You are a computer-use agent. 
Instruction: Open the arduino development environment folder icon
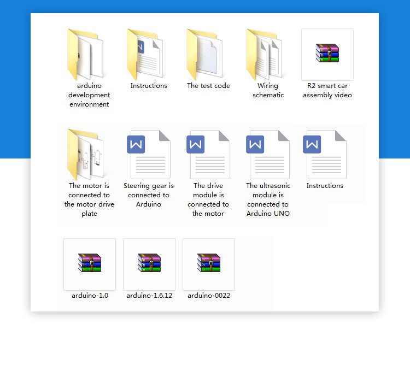[85, 55]
